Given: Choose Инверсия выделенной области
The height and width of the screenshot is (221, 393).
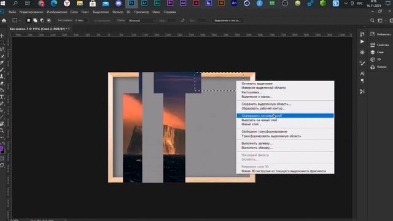Looking at the screenshot, I should 285,88.
